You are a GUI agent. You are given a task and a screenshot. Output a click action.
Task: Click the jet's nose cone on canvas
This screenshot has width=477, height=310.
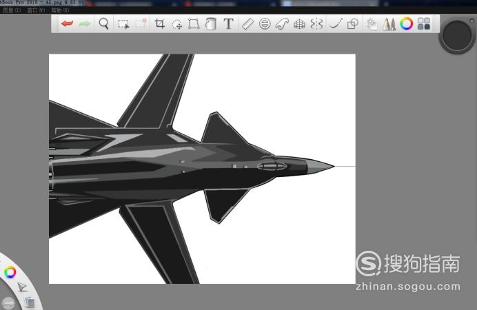point(320,167)
